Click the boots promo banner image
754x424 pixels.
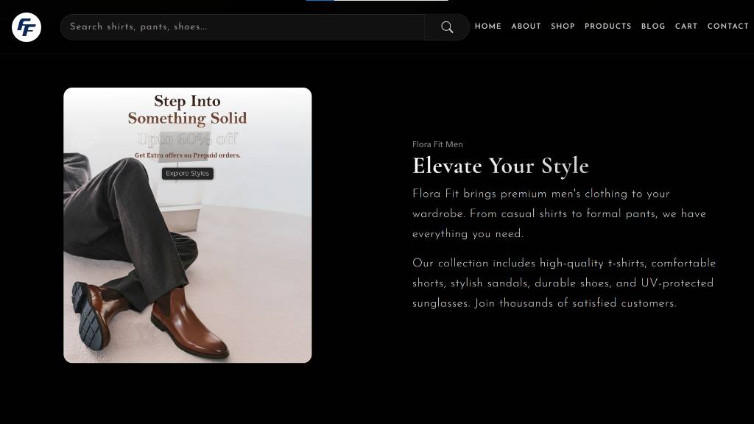tap(188, 225)
